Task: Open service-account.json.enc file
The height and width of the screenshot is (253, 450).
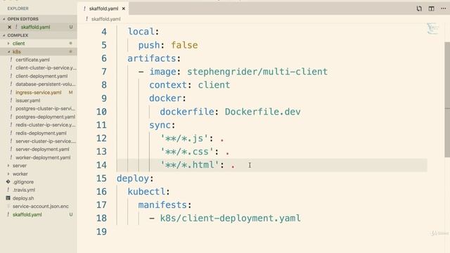Action: (41, 206)
